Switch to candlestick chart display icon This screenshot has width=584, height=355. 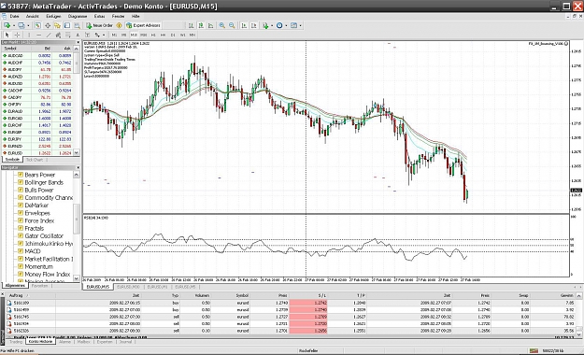pos(201,25)
